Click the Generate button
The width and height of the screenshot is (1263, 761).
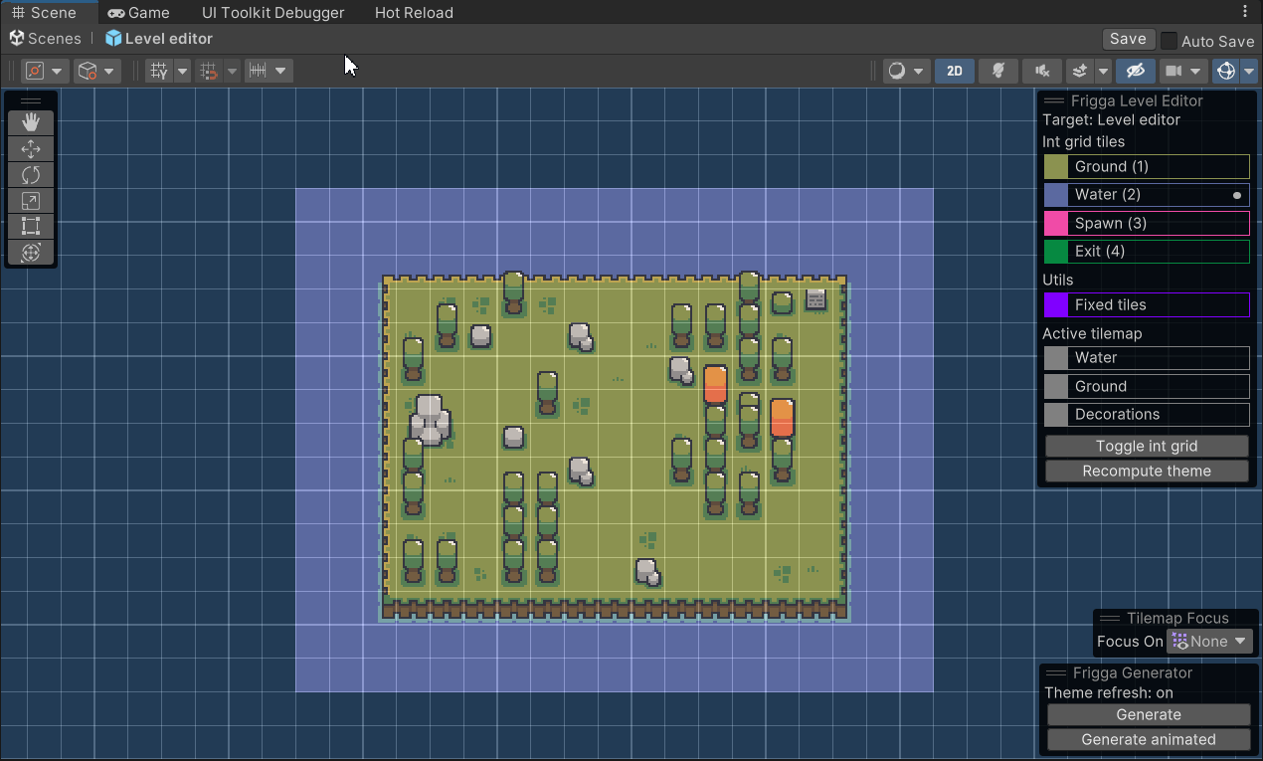(x=1149, y=715)
